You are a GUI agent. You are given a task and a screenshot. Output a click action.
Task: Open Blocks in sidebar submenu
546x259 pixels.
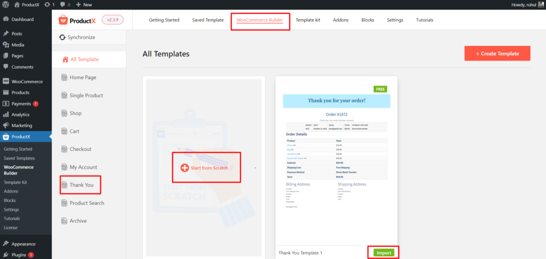pyautogui.click(x=10, y=200)
